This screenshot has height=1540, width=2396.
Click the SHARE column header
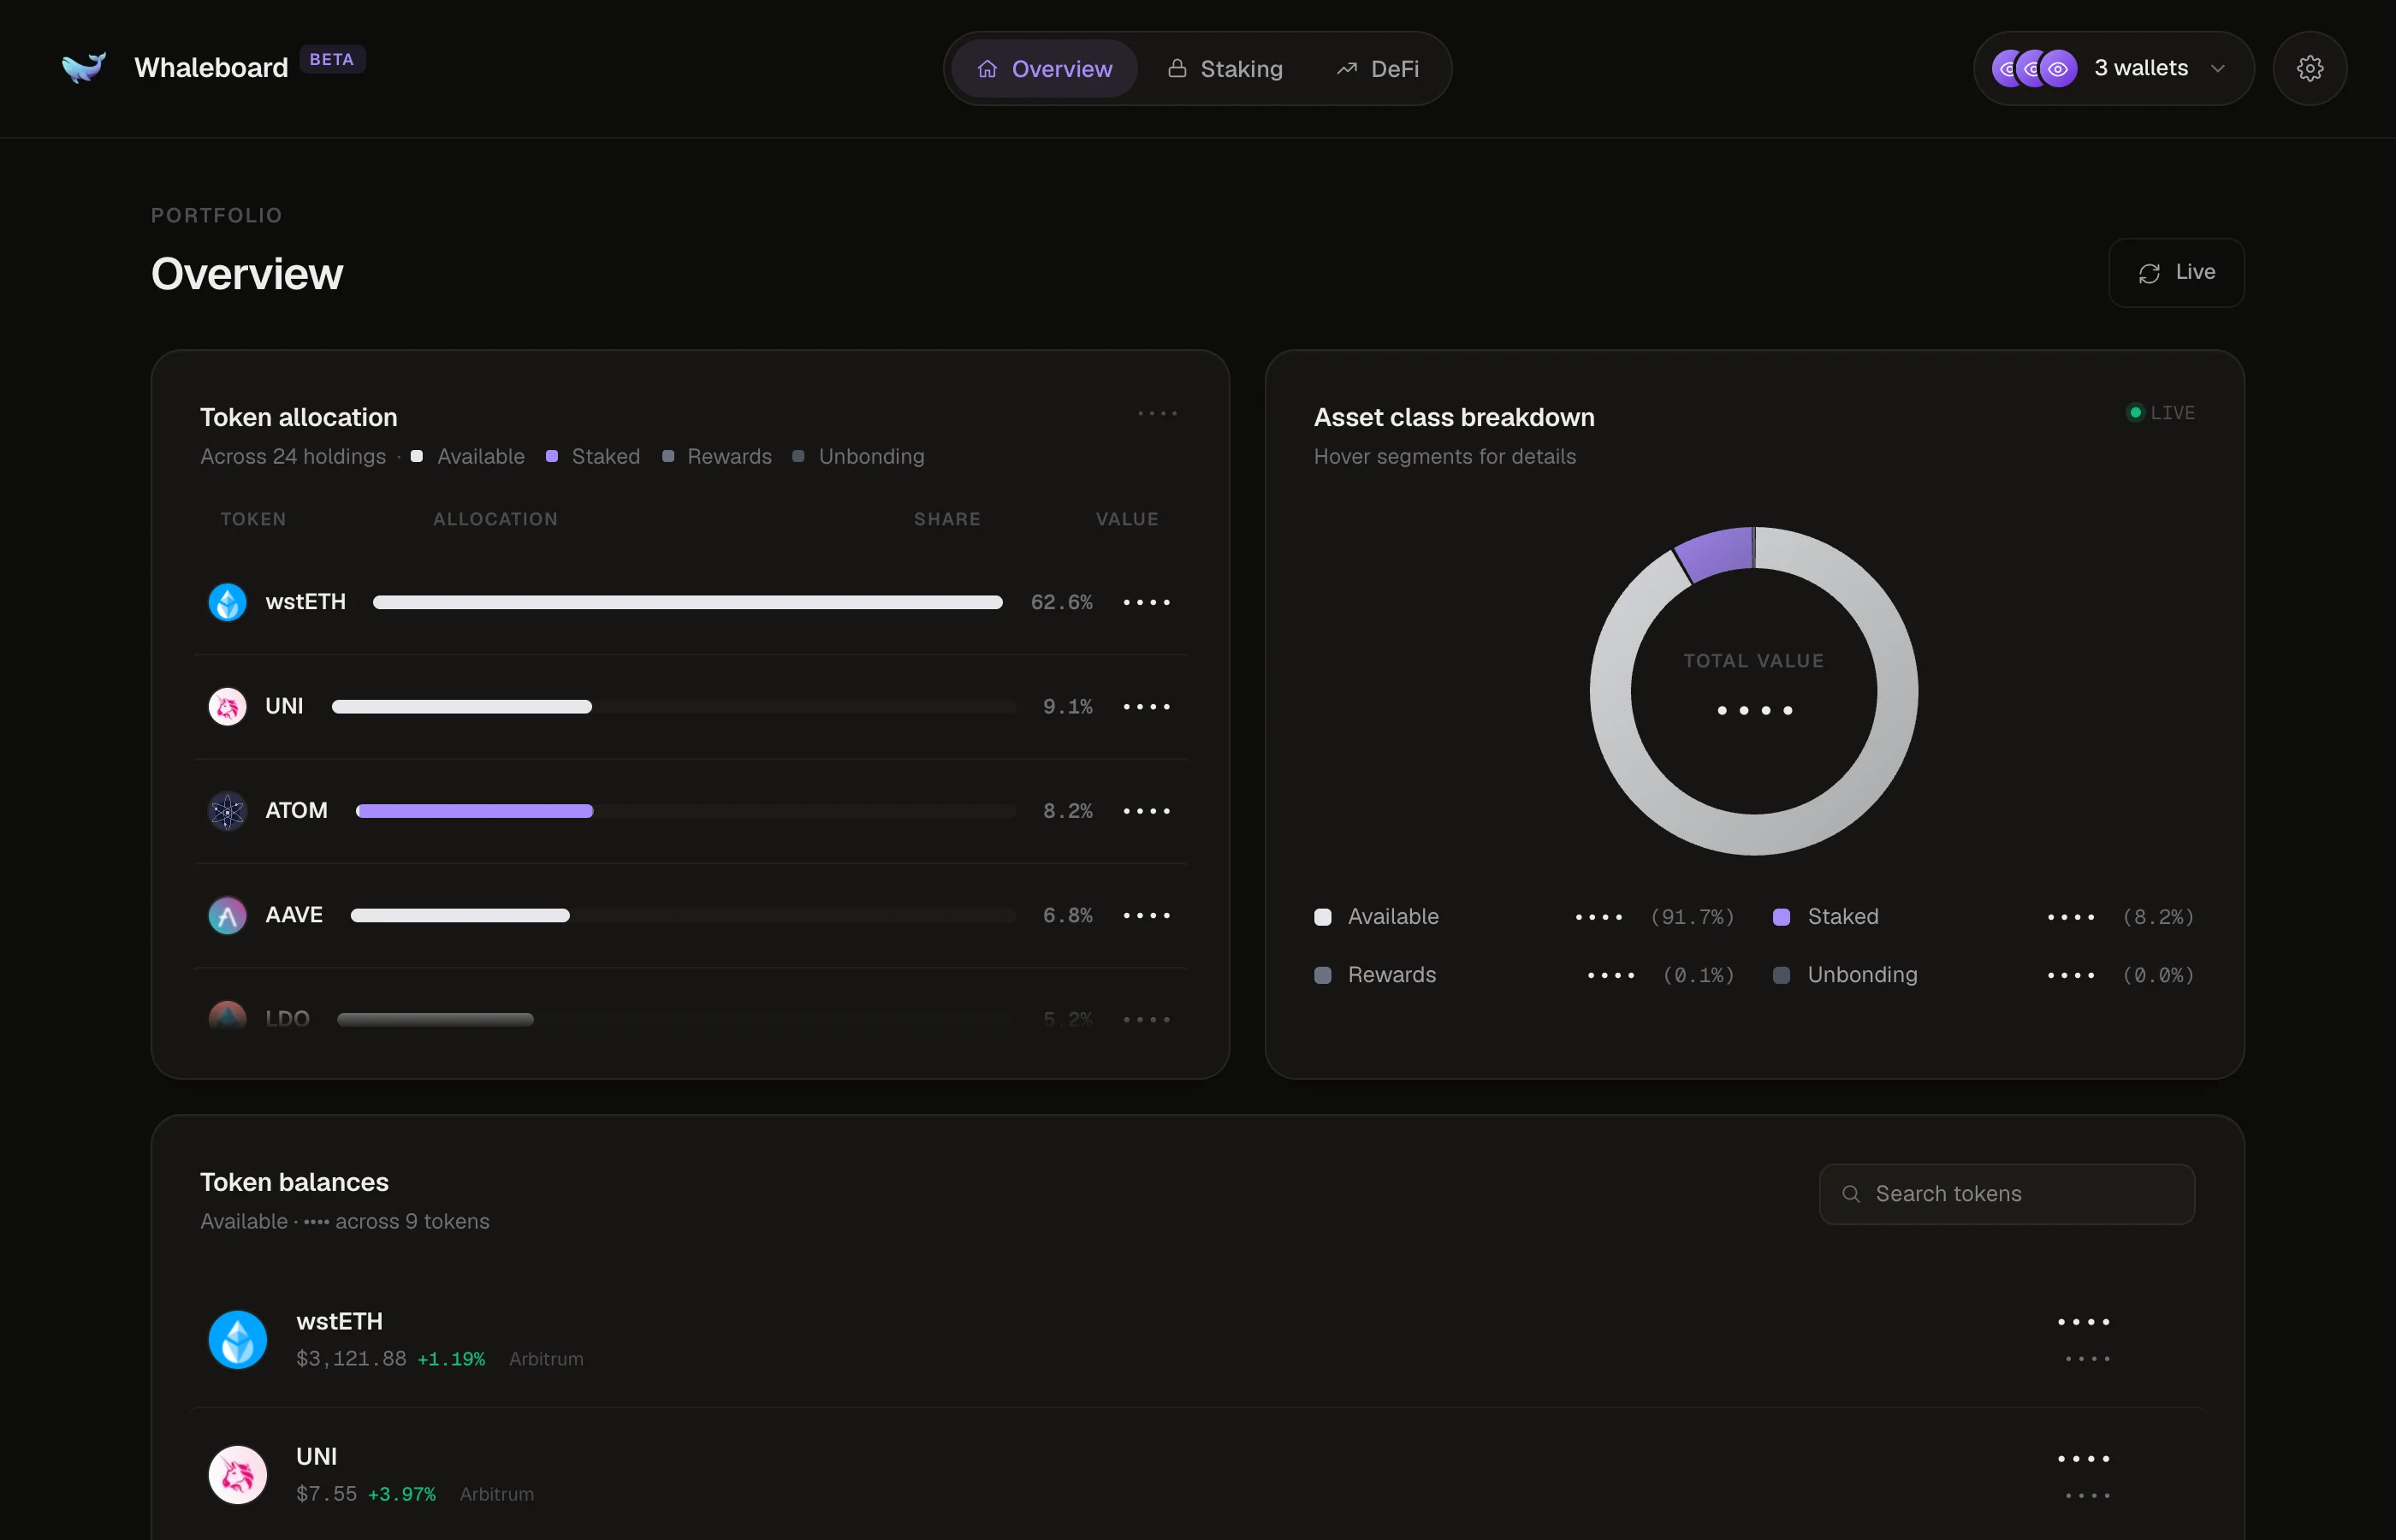coord(947,519)
